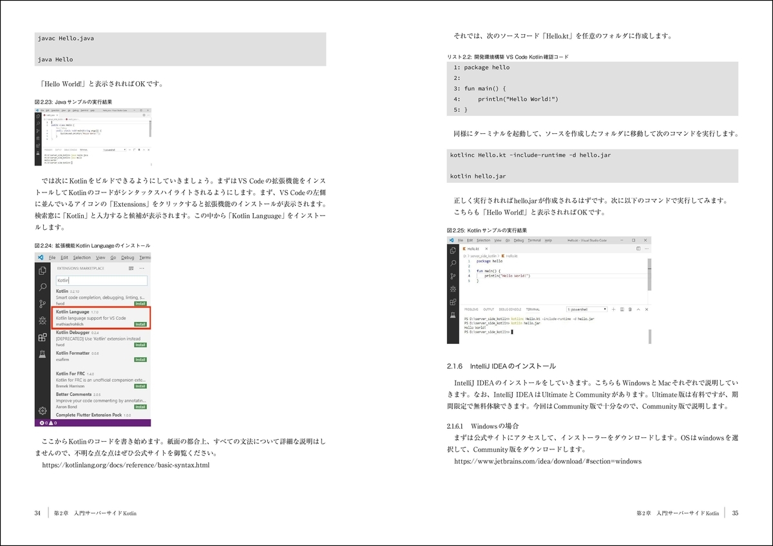Click 'javac Hello.java' command text
The width and height of the screenshot is (773, 546).
[66, 39]
